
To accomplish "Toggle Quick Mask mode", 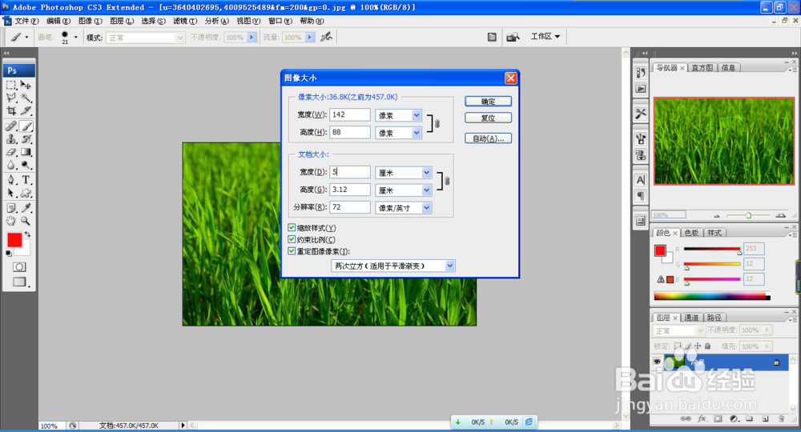I will (x=19, y=266).
